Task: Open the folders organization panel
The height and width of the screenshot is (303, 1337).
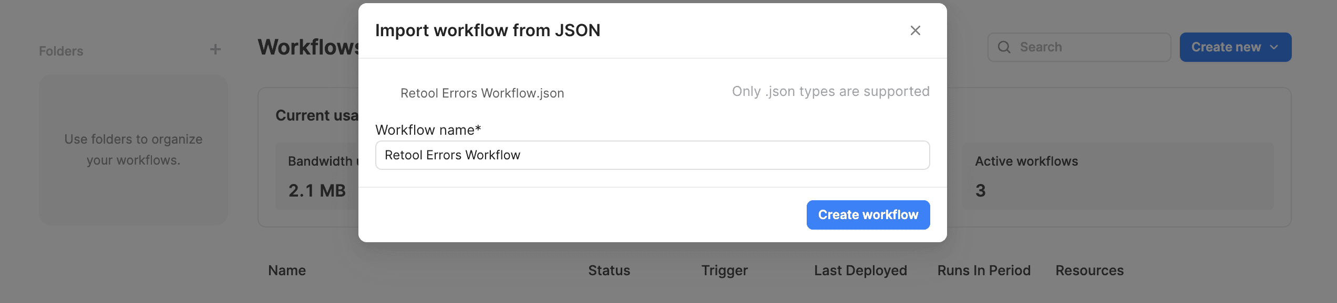Action: click(132, 149)
